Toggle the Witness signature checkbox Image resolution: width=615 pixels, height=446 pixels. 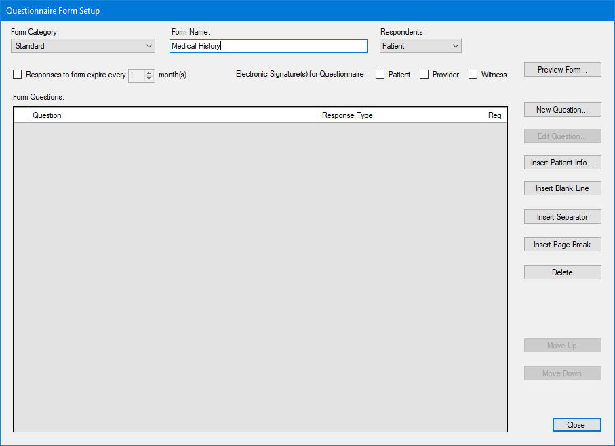[x=473, y=75]
